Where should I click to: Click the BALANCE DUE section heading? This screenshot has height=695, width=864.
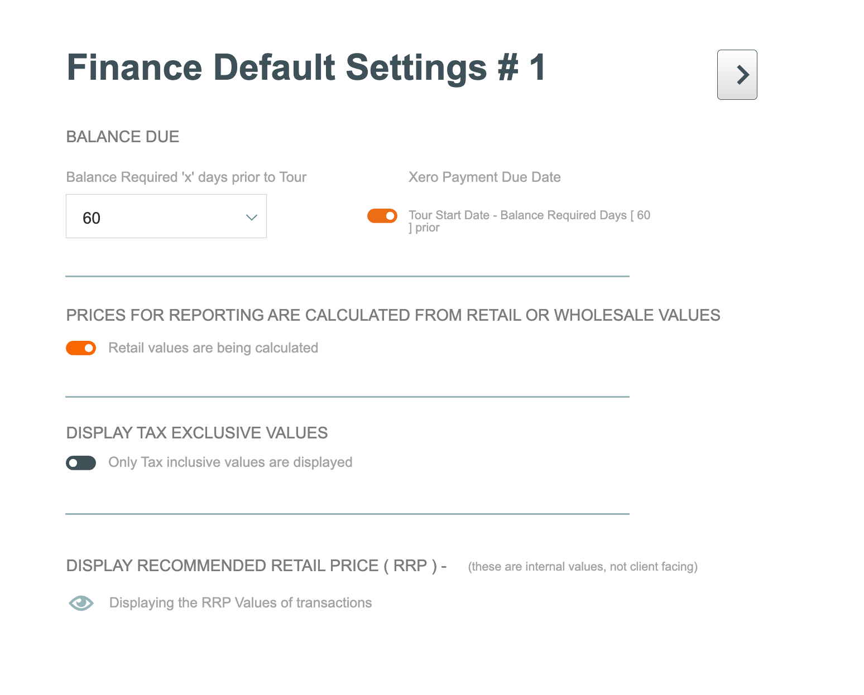click(x=123, y=137)
